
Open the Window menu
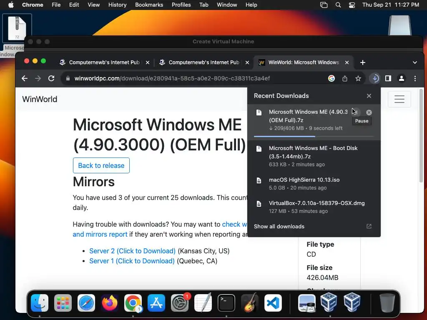point(227,5)
